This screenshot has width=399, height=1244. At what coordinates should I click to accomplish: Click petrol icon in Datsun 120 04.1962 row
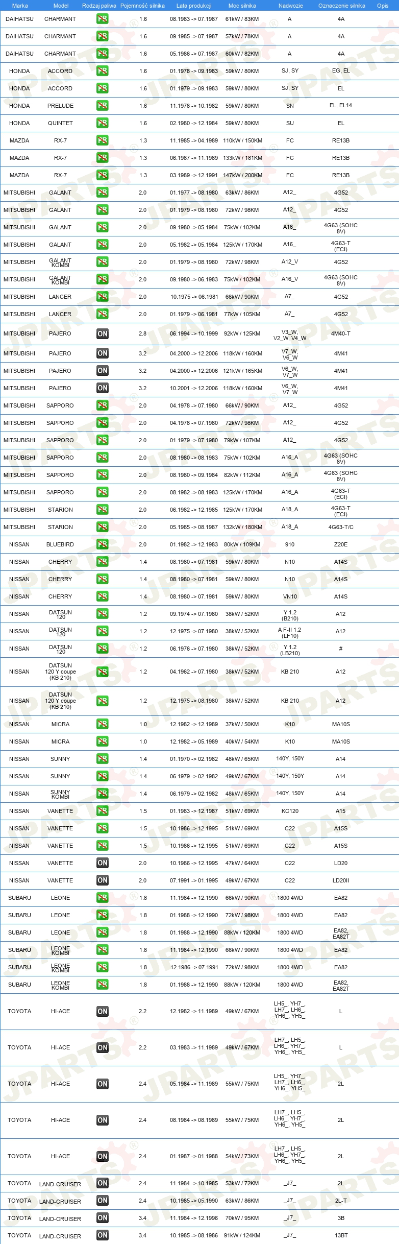coord(103,672)
